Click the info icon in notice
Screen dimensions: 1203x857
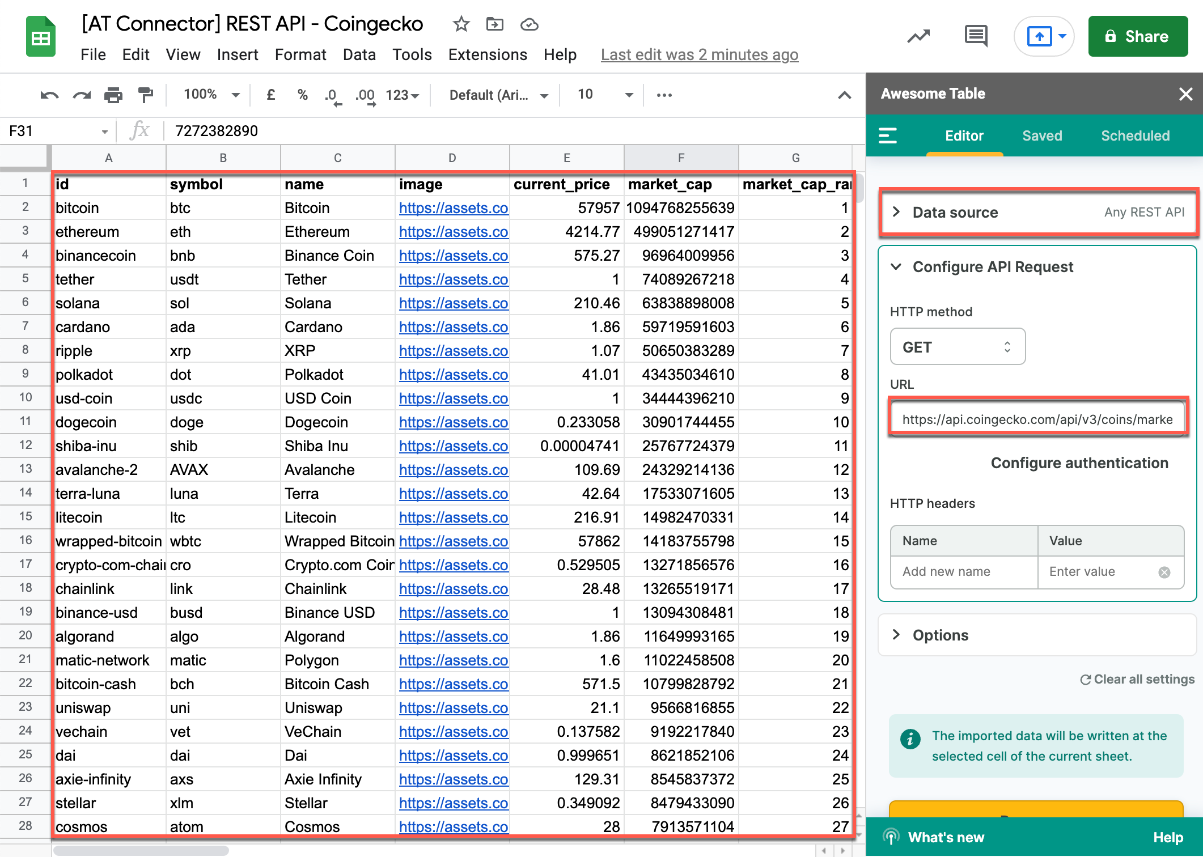pyautogui.click(x=910, y=739)
